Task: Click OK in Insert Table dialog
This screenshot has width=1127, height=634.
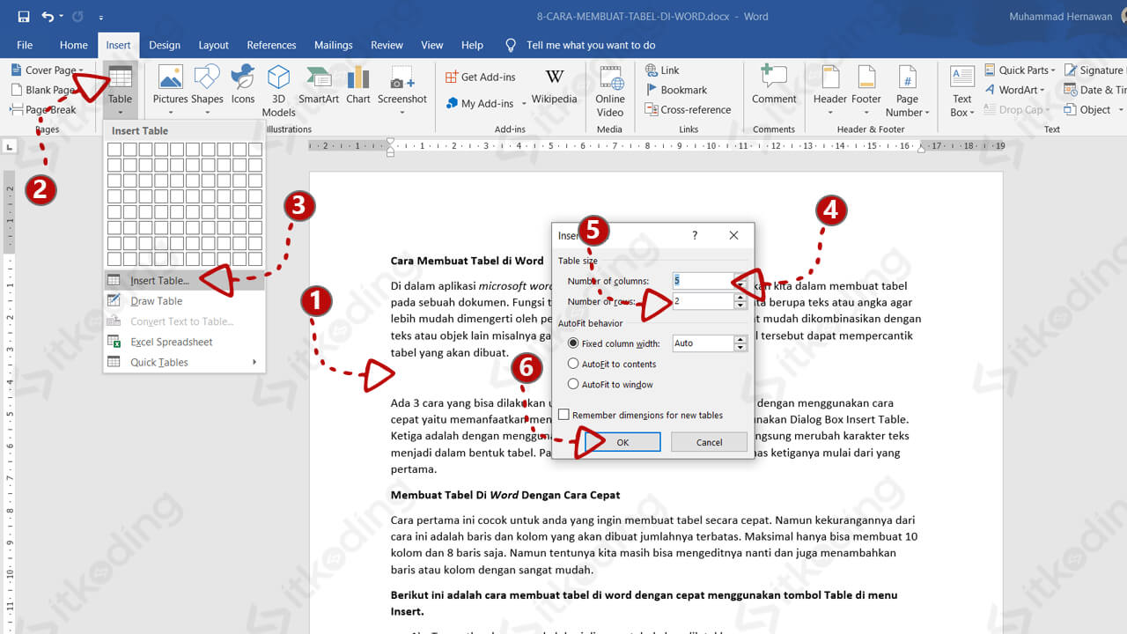Action: point(622,442)
